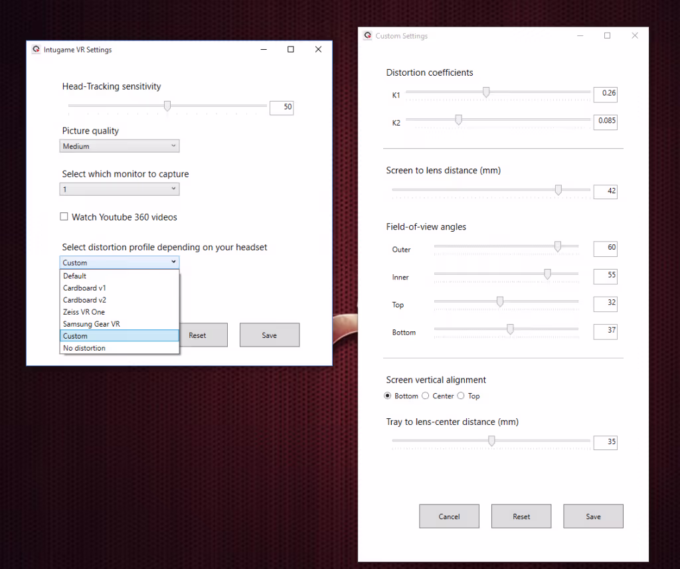Click Cancel in Custom Settings window
This screenshot has width=680, height=569.
(449, 516)
